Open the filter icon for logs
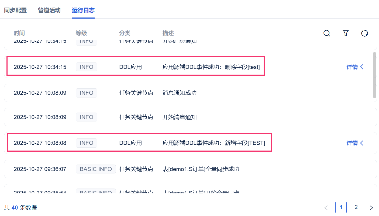Viewport: 379px width, 216px height. (346, 33)
